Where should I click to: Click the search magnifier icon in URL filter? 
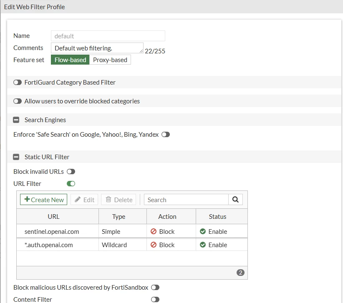click(x=235, y=200)
